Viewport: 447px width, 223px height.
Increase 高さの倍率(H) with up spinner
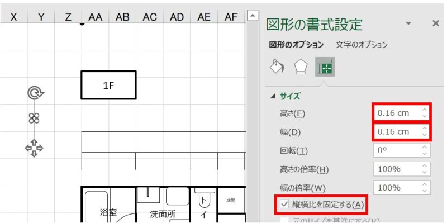click(x=425, y=165)
